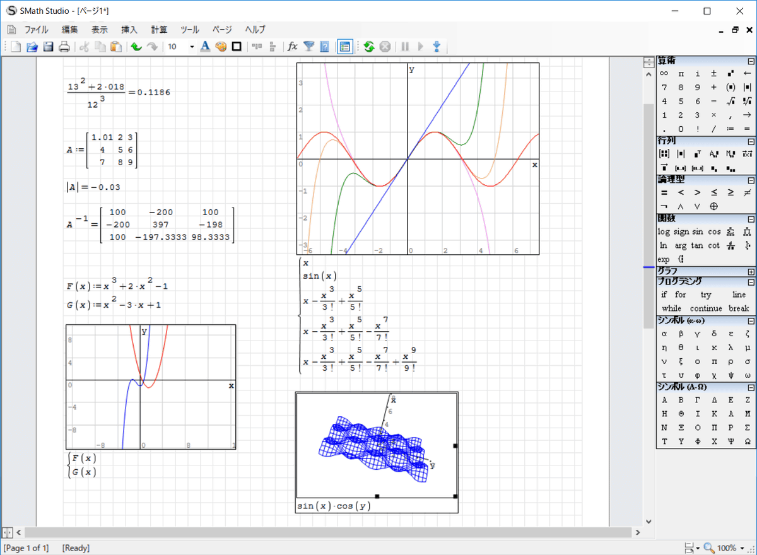Open the fx insert function dialog
757x555 pixels.
pyautogui.click(x=293, y=46)
